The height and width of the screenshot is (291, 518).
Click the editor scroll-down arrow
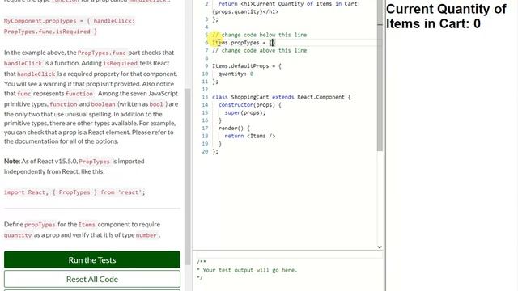click(x=380, y=247)
